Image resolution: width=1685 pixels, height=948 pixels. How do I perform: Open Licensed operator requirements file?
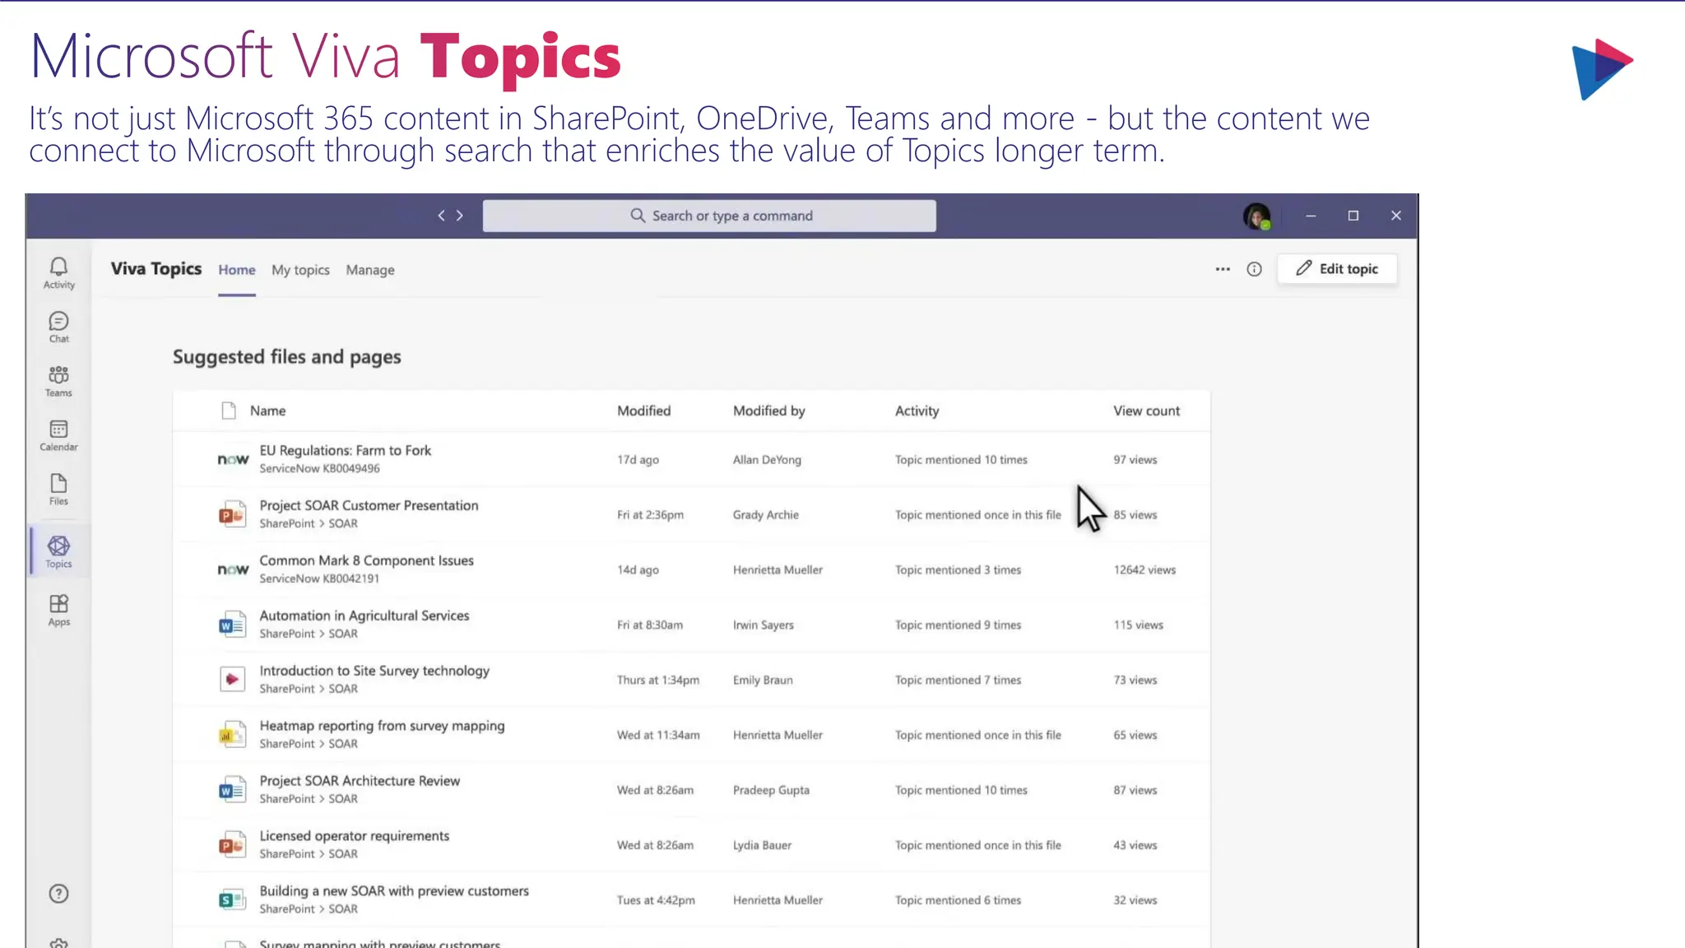pyautogui.click(x=354, y=836)
